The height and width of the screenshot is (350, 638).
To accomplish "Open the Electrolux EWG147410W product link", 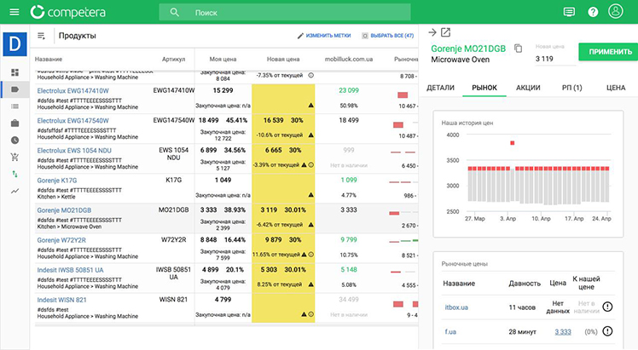I will (x=72, y=90).
